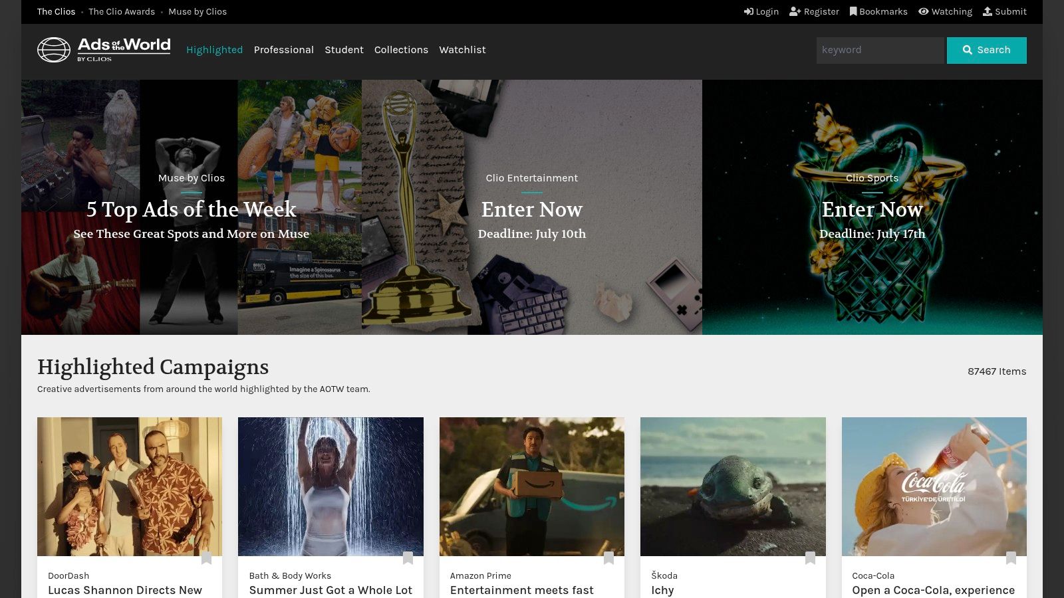Click the 'Lucas Shannon Directs New' title
Screen dimensions: 1064x598
point(125,590)
